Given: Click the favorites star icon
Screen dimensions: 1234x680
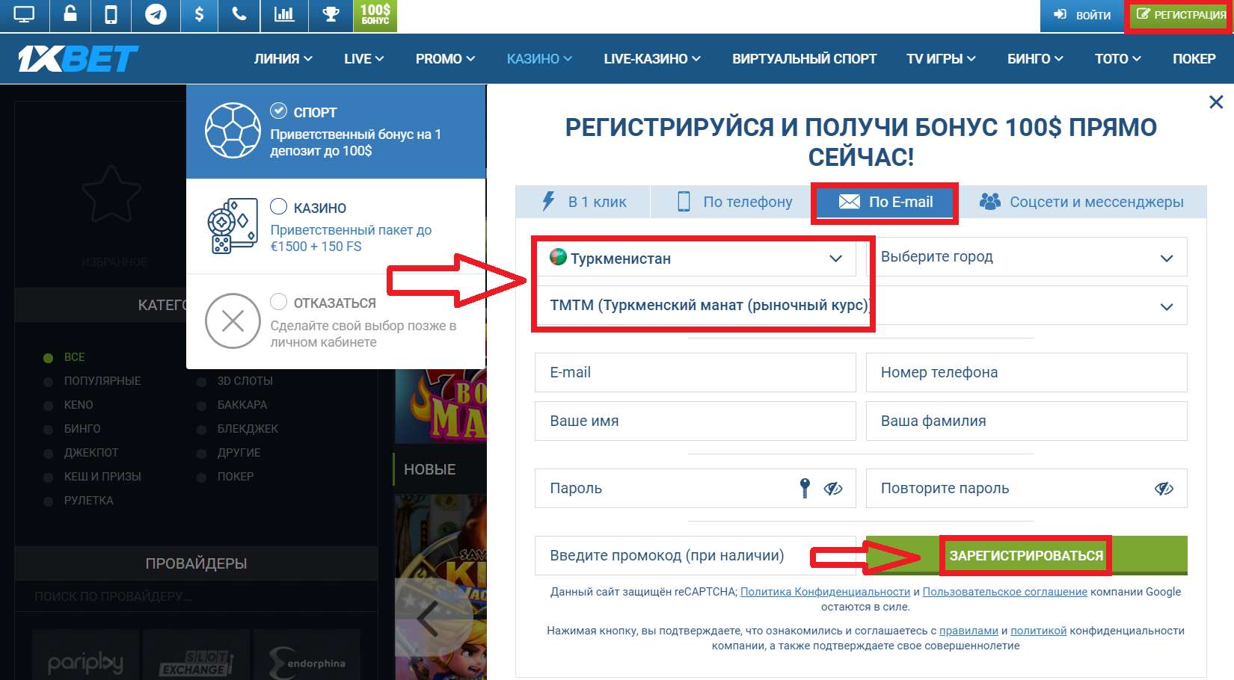Looking at the screenshot, I should (x=111, y=194).
